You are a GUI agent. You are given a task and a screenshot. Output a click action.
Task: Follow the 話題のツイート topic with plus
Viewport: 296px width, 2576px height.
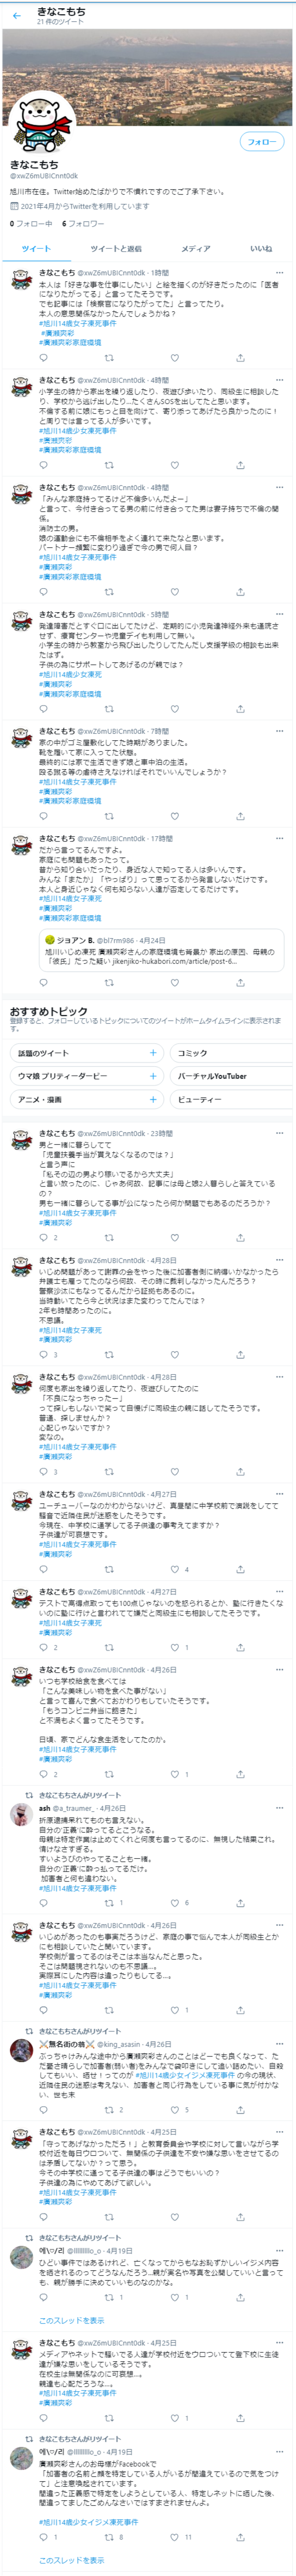coord(152,1052)
